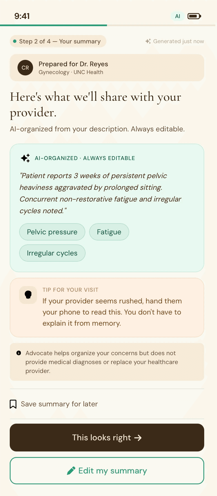Screen dimensions: 217x496
Task: Tap the battery icon in status bar
Action: (194, 16)
